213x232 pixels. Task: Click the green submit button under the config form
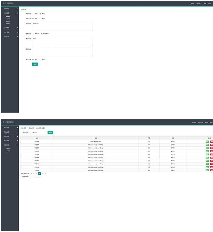[35, 64]
